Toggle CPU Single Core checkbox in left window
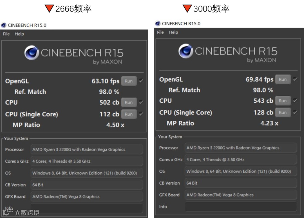Image resolution: width=304 pixels, height=218 pixels. [141, 114]
